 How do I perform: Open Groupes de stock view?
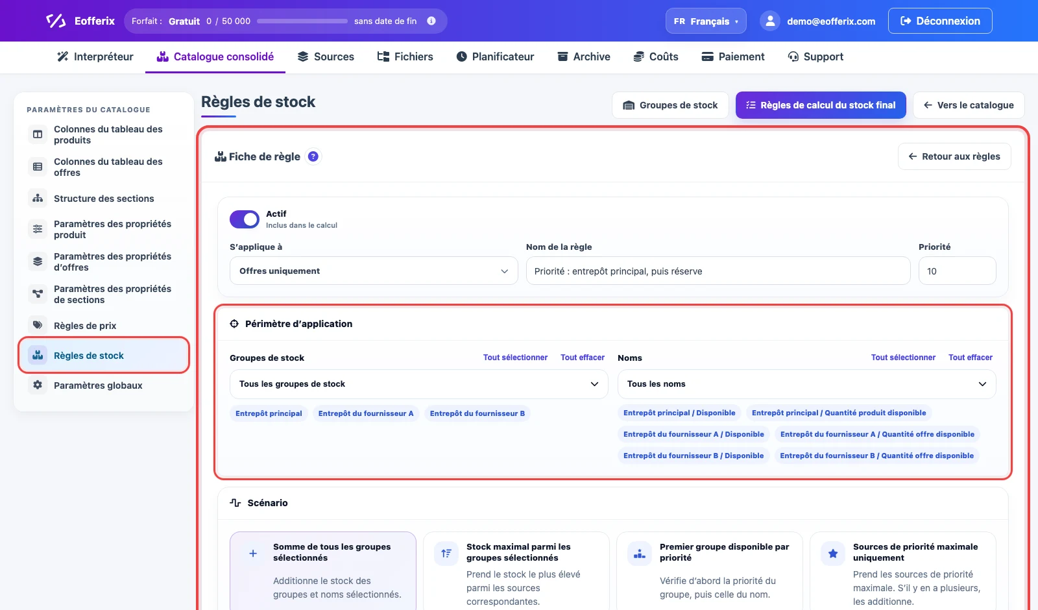coord(670,105)
